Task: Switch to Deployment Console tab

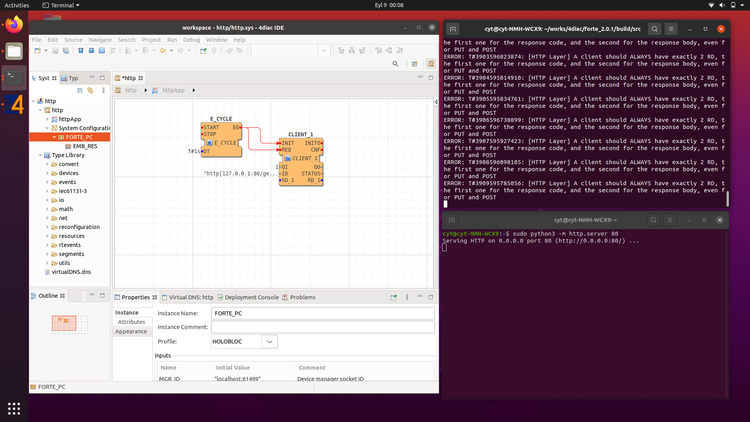Action: pos(248,297)
